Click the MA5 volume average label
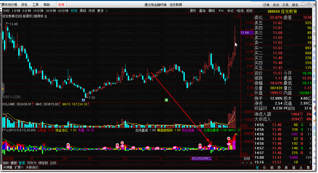318x173 pixels. [x=48, y=104]
